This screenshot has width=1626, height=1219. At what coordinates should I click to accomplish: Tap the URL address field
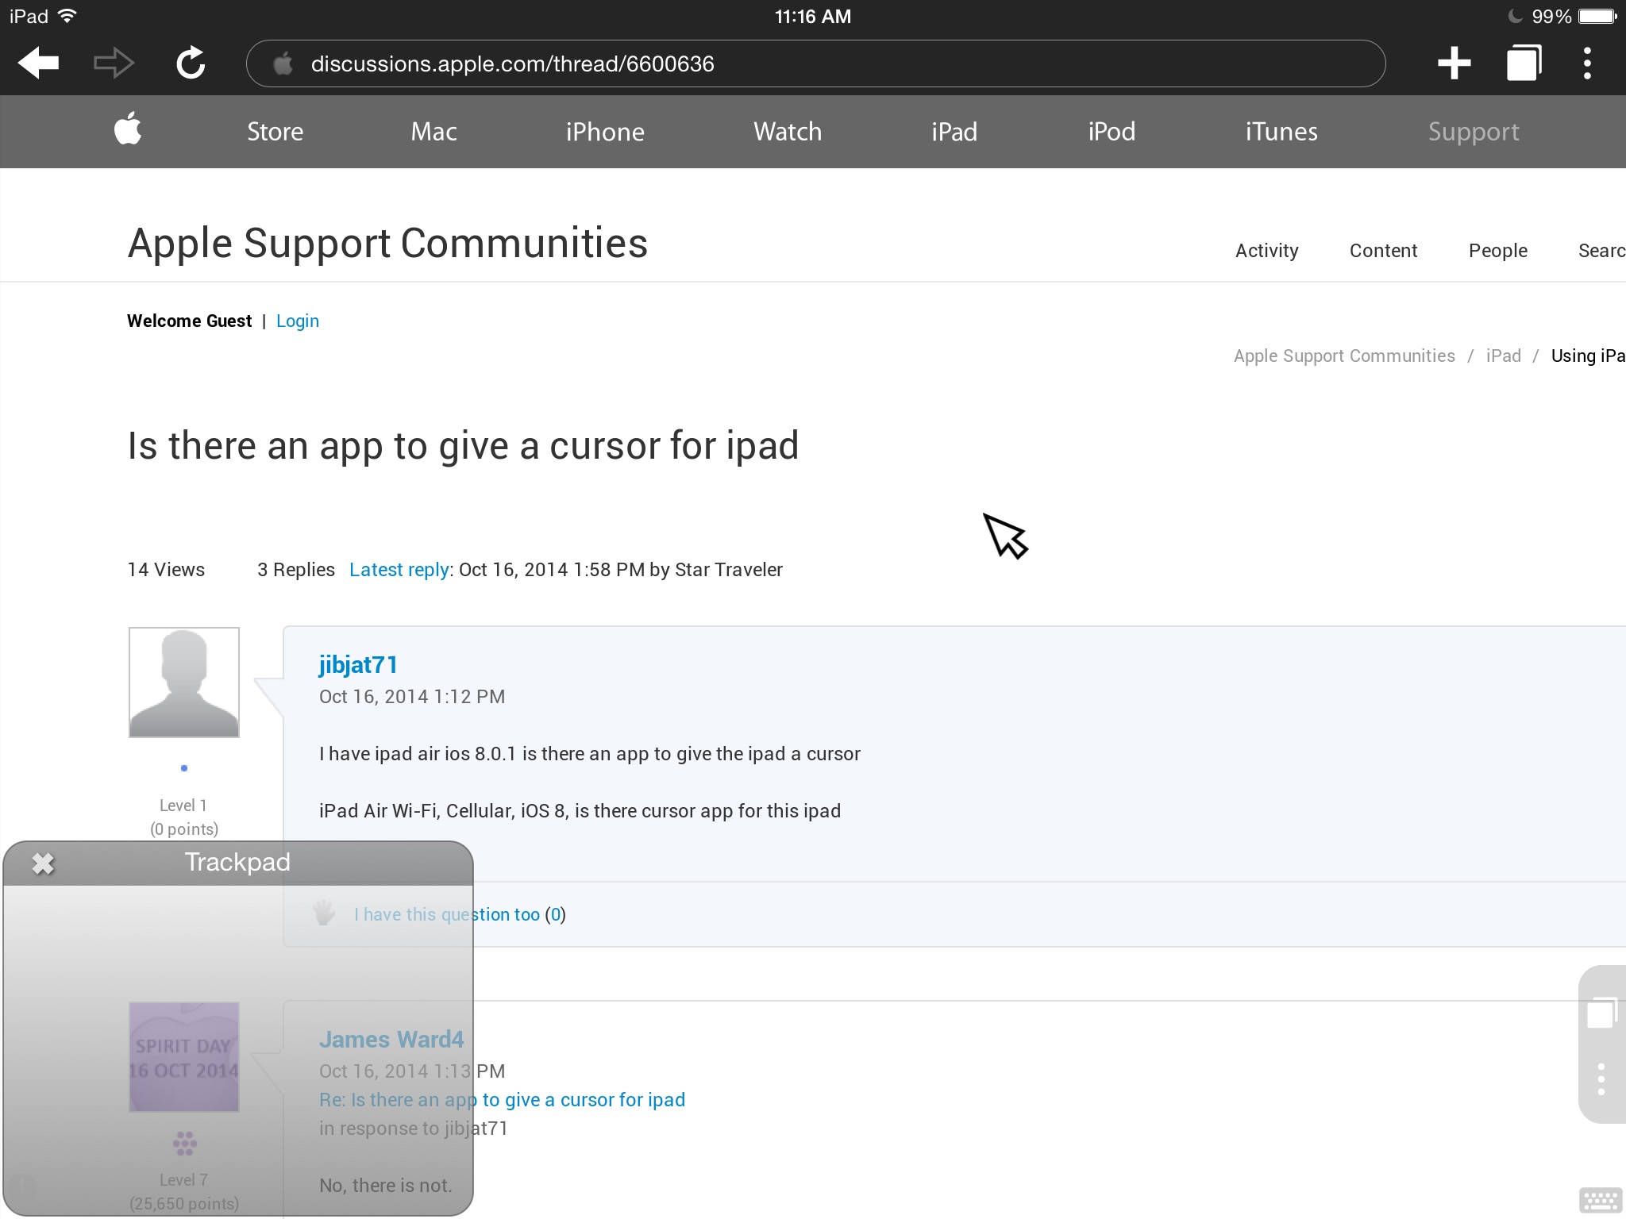click(815, 63)
